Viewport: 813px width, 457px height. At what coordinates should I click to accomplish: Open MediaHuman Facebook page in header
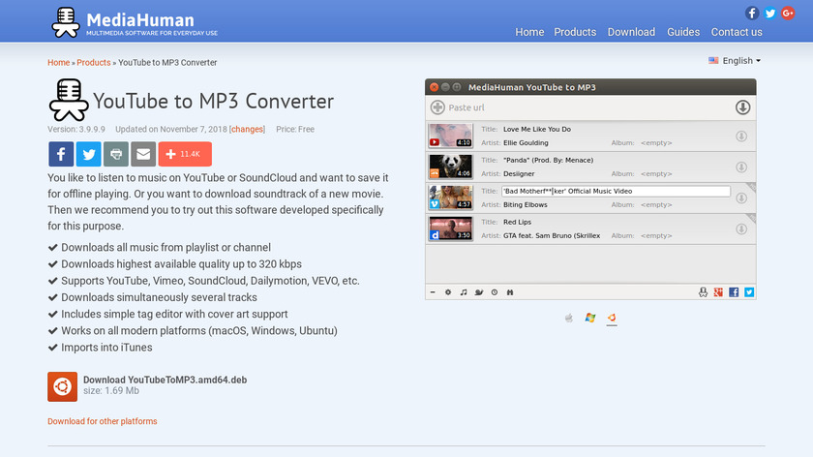752,13
